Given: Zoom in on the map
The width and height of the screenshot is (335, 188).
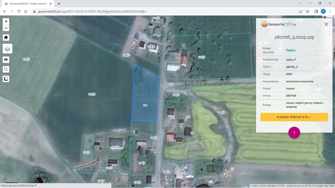Looking at the screenshot, I should [x=6, y=21].
